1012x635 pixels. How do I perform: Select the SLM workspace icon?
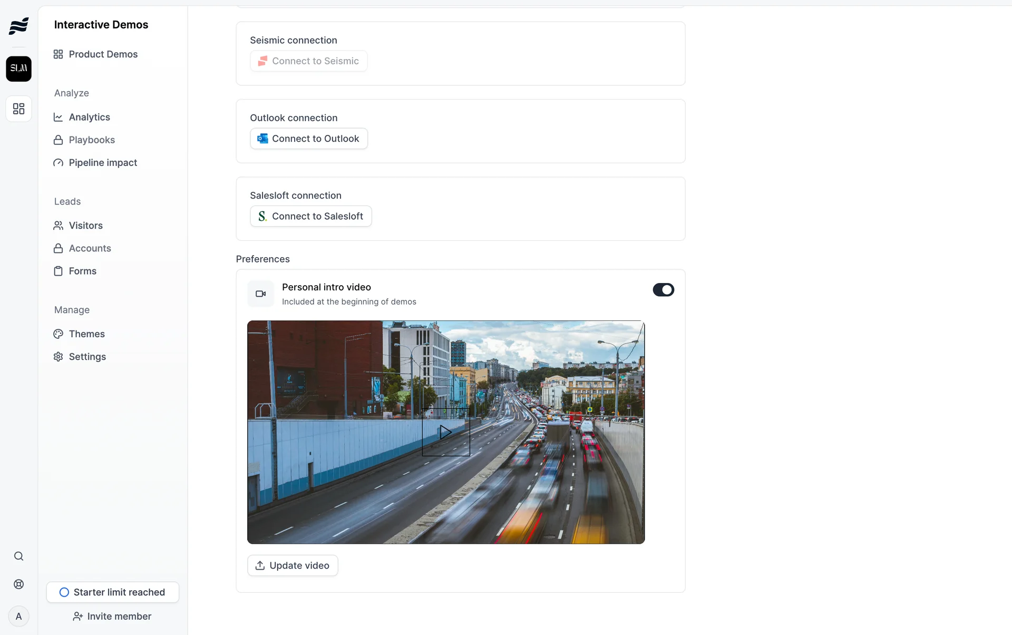(x=18, y=69)
